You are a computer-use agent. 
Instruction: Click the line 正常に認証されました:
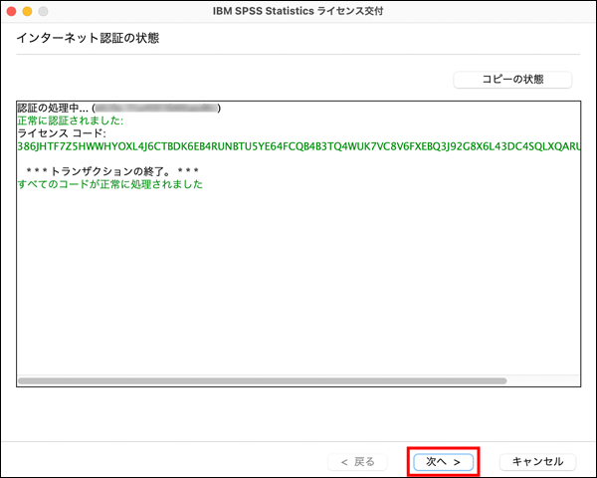click(x=71, y=120)
